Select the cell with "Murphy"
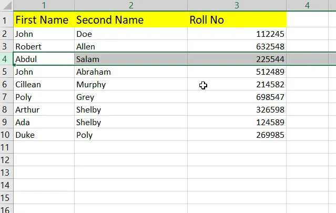Screen dimensions: 336x213 tap(131, 84)
